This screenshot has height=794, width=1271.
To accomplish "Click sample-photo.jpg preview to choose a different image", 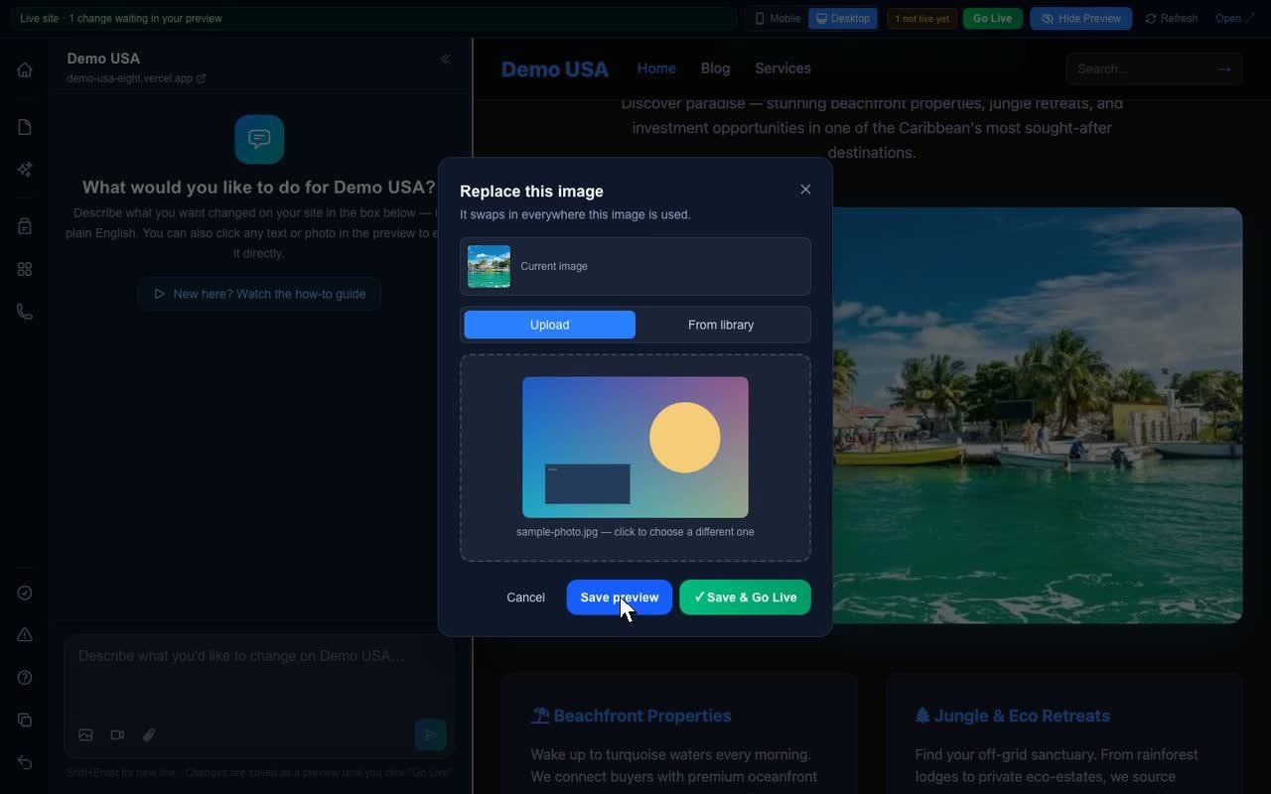I will click(635, 447).
